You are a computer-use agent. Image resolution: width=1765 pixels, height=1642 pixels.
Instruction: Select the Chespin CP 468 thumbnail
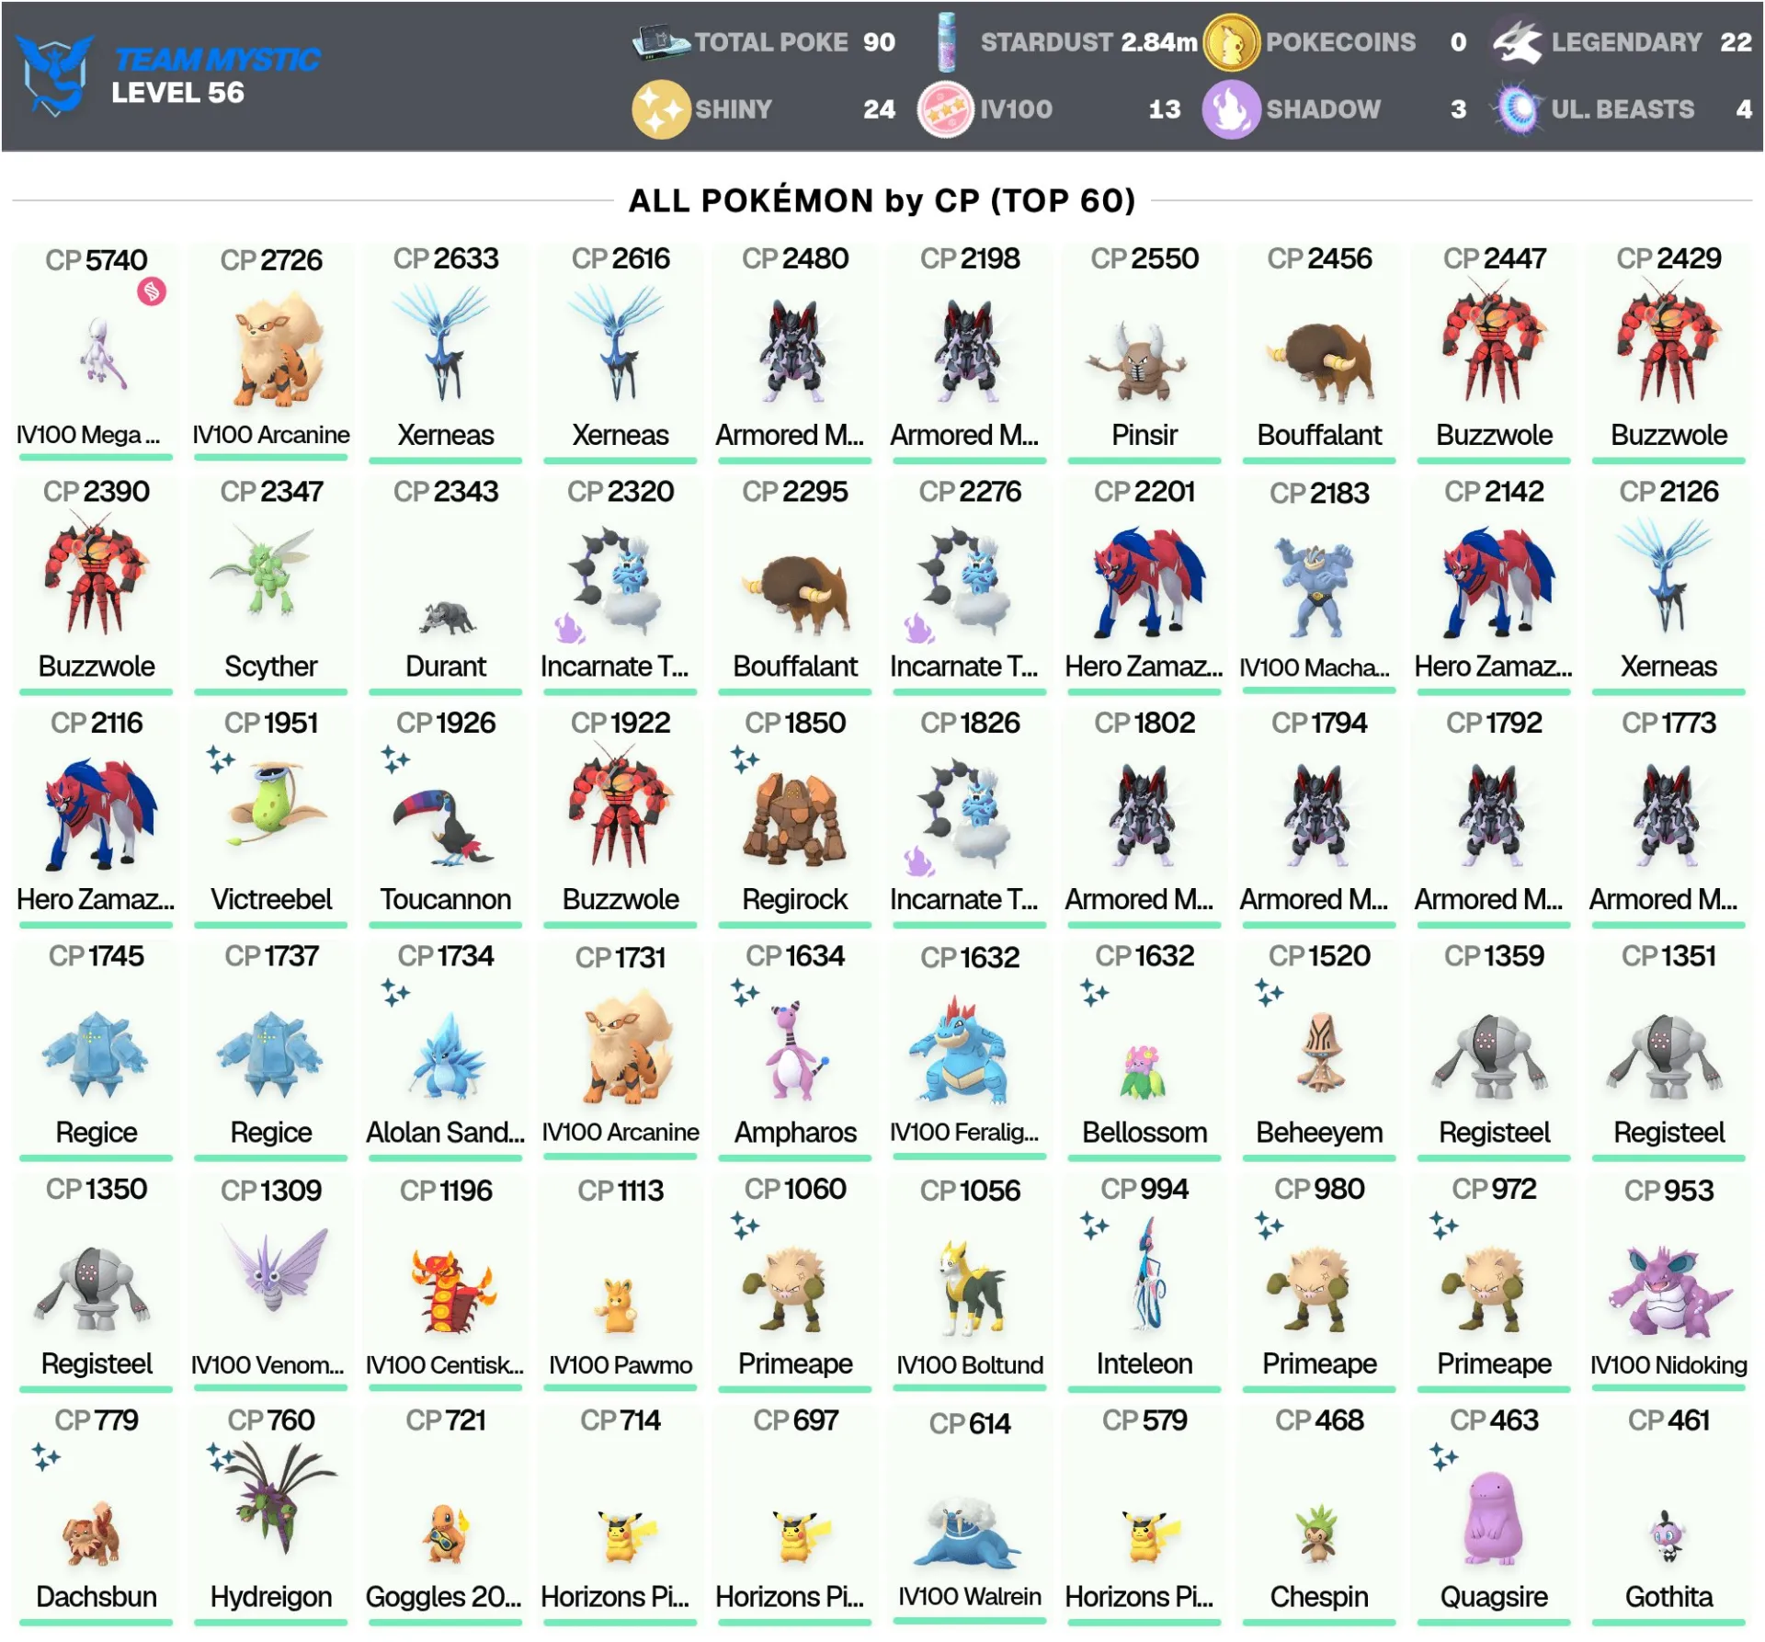[x=1318, y=1534]
